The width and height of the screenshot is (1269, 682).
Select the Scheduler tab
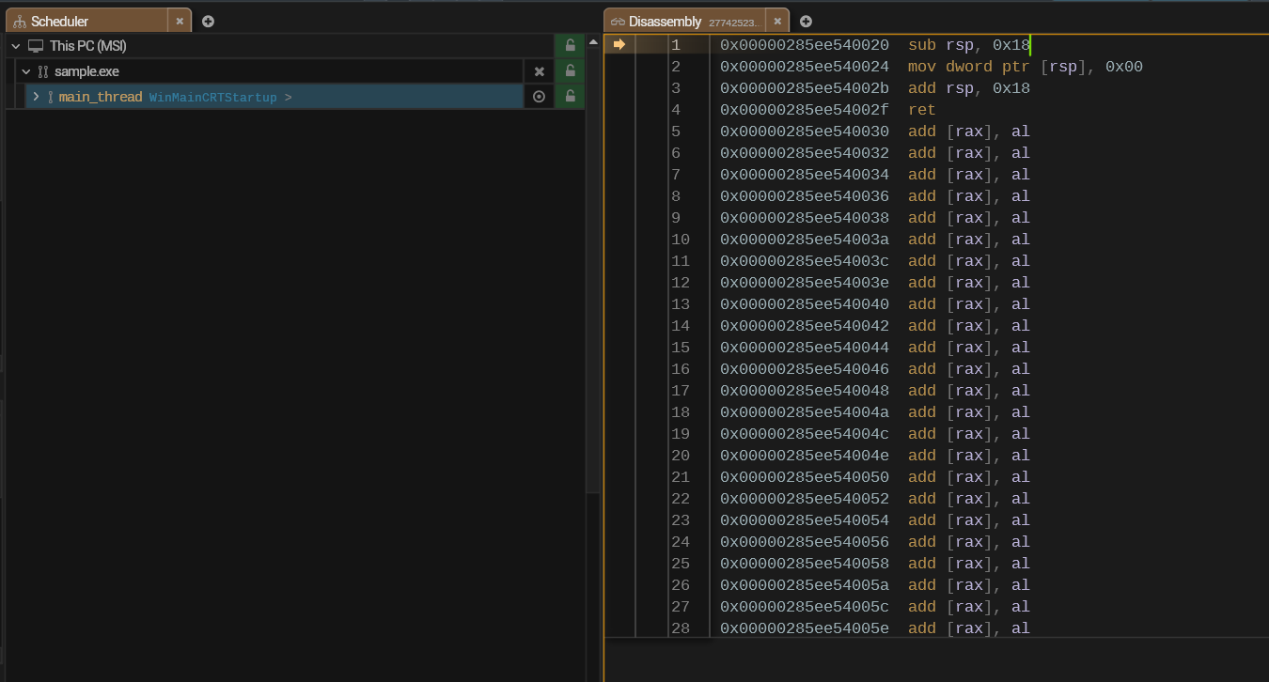click(x=86, y=21)
